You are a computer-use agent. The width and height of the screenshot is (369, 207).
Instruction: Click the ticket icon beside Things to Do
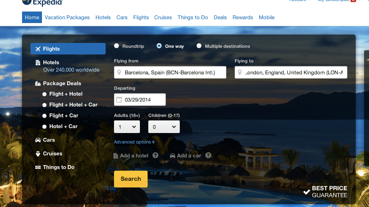[37, 167]
